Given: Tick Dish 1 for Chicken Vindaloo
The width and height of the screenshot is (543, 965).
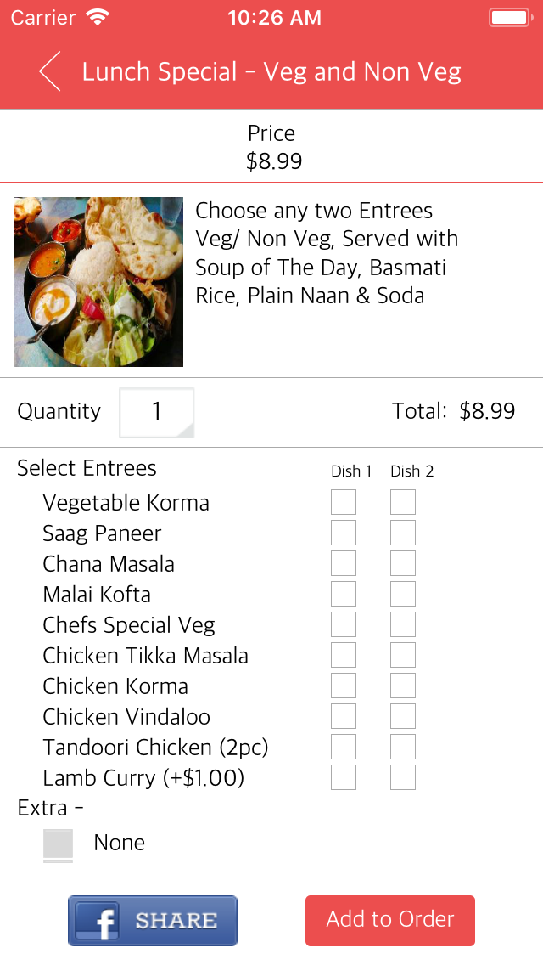Looking at the screenshot, I should (344, 717).
